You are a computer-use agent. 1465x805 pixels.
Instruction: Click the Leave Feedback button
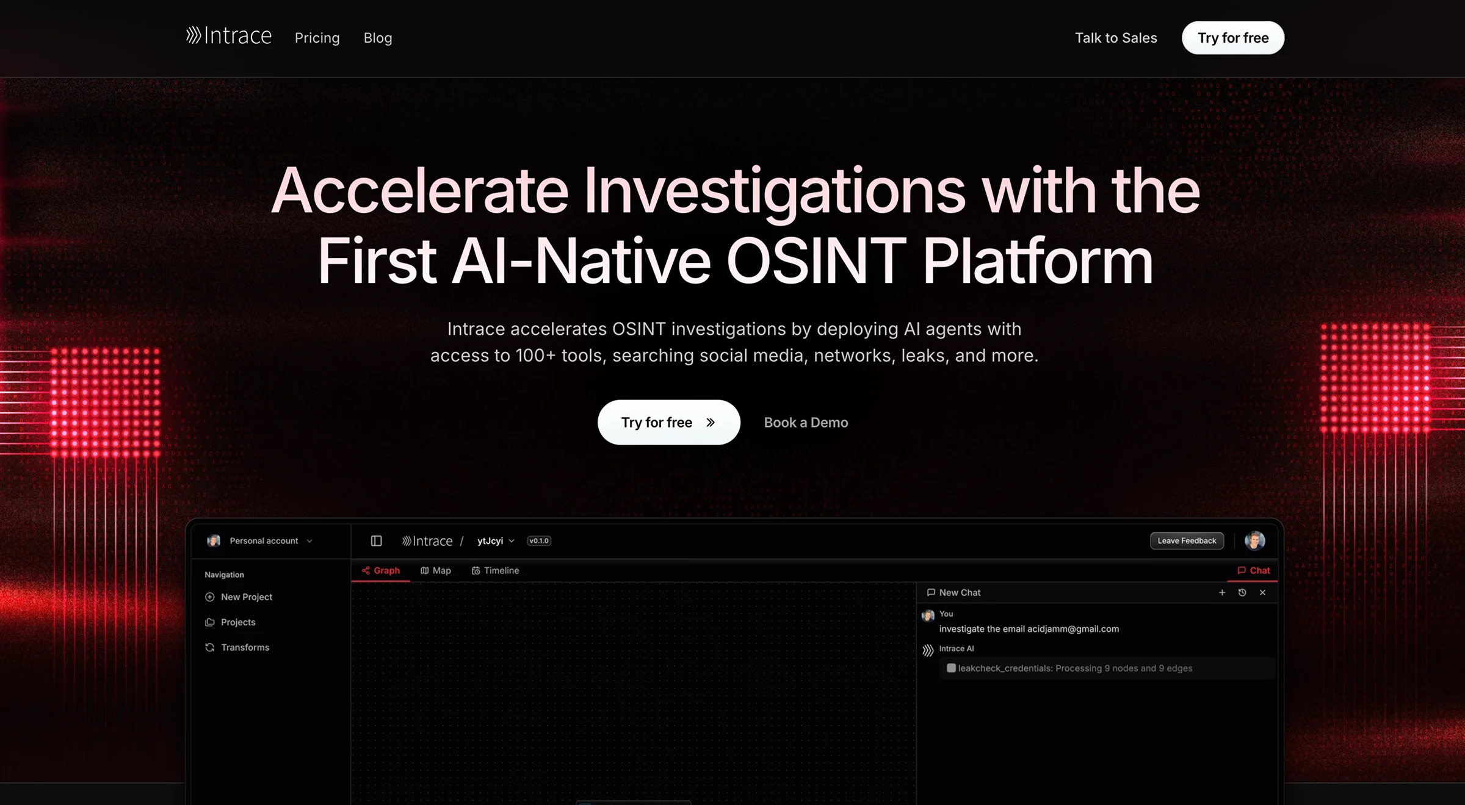coord(1187,541)
